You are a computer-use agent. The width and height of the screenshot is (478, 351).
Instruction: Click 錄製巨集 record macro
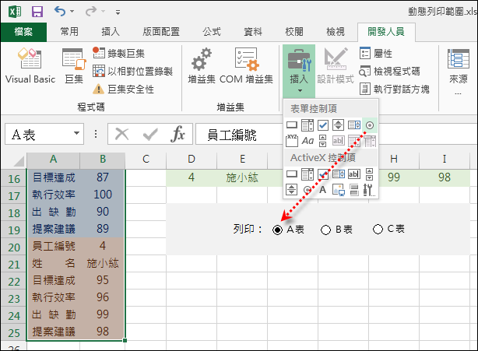coord(118,54)
